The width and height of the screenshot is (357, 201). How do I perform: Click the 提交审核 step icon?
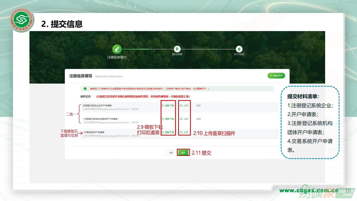[x=177, y=49]
